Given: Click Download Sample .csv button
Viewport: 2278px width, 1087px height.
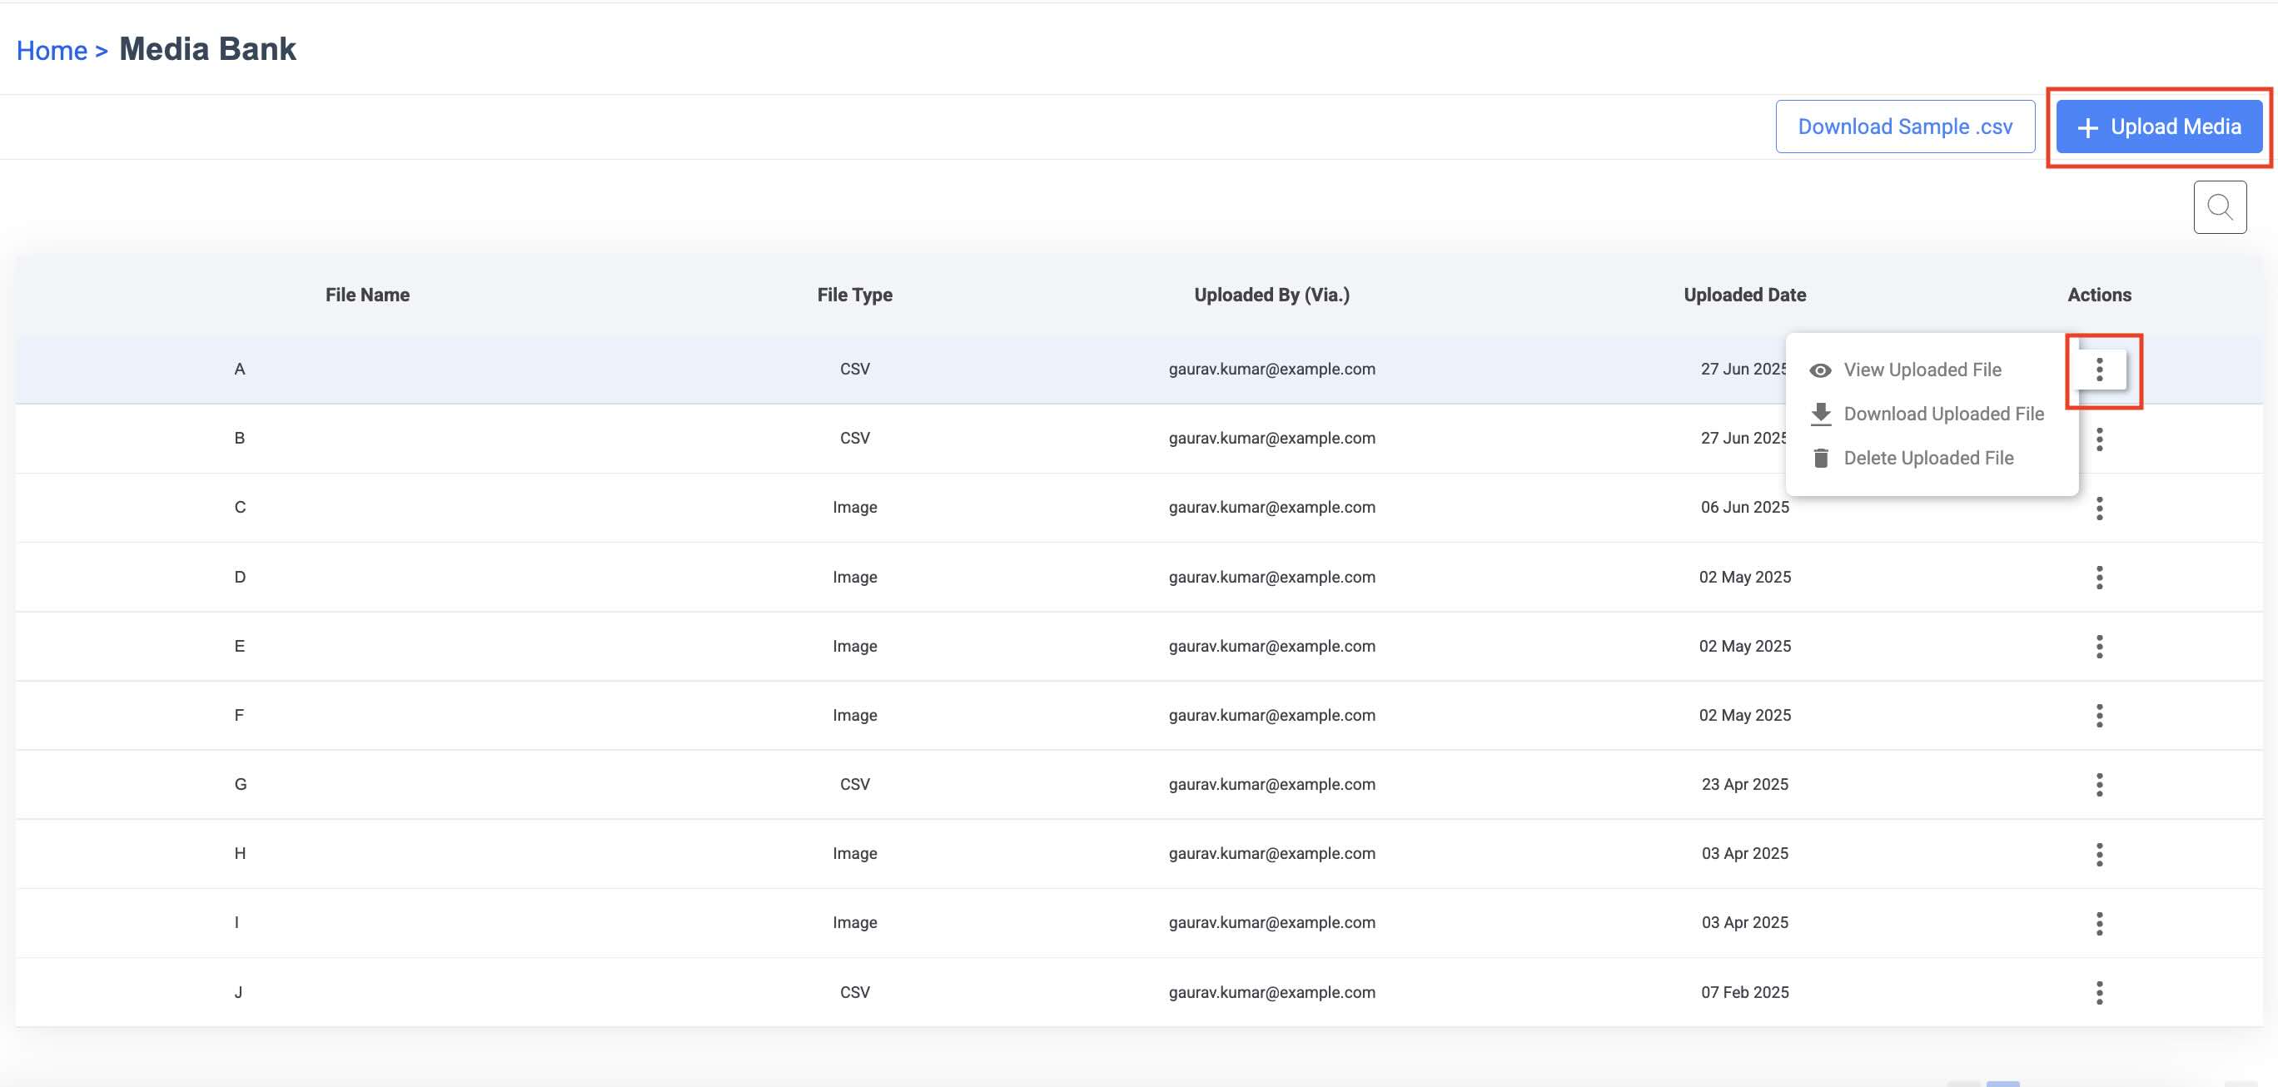Looking at the screenshot, I should point(1904,127).
